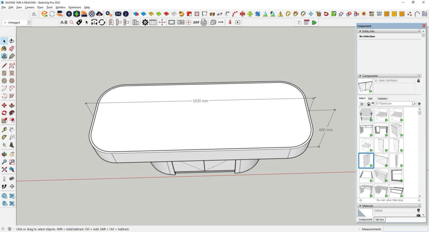Select the Walk footprints tool

(4, 186)
